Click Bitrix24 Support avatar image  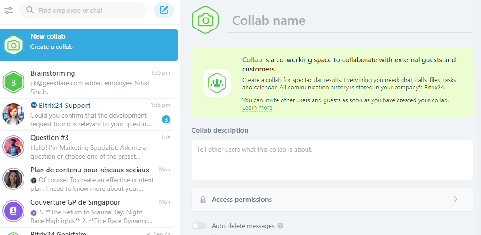(x=13, y=114)
